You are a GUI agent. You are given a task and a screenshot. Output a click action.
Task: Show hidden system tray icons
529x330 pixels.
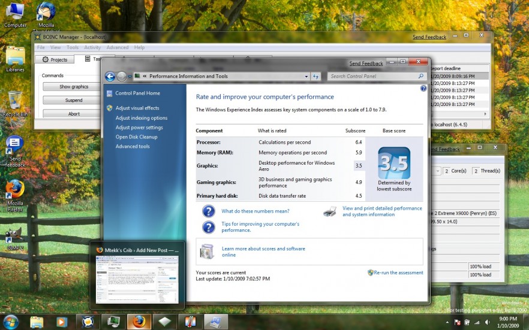click(x=447, y=322)
